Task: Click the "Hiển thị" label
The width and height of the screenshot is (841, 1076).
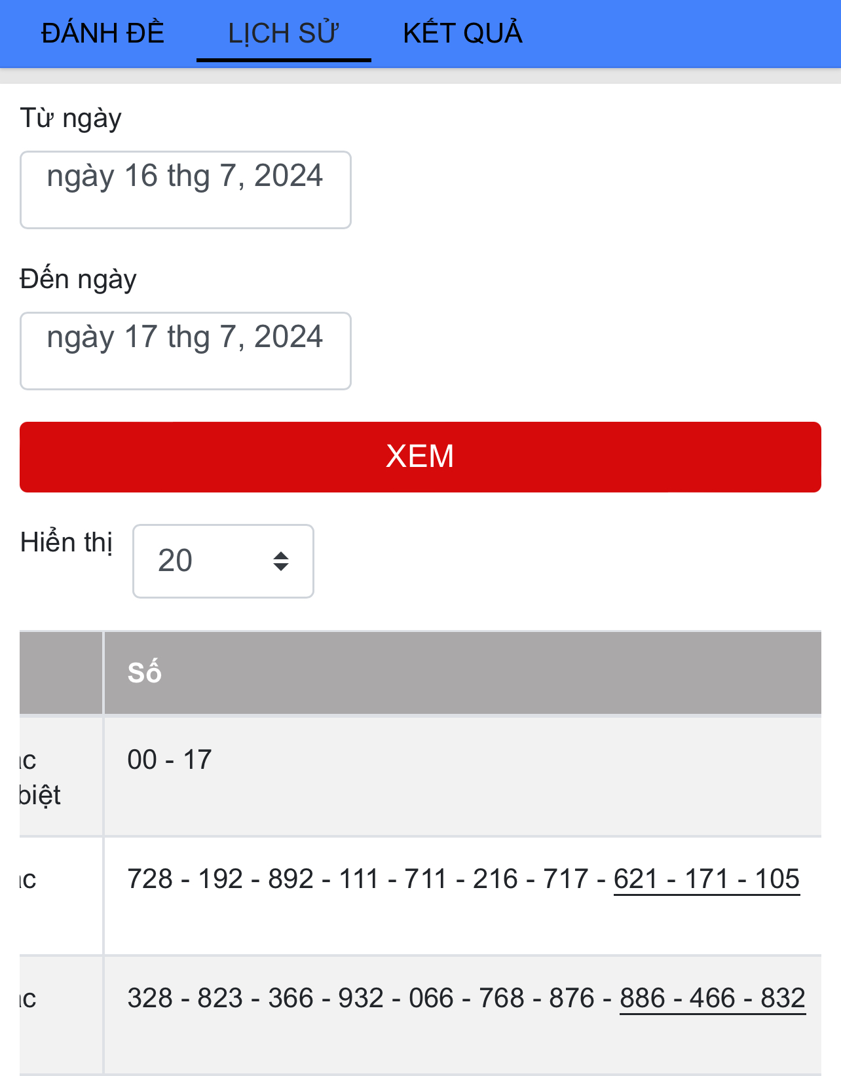Action: [x=67, y=543]
